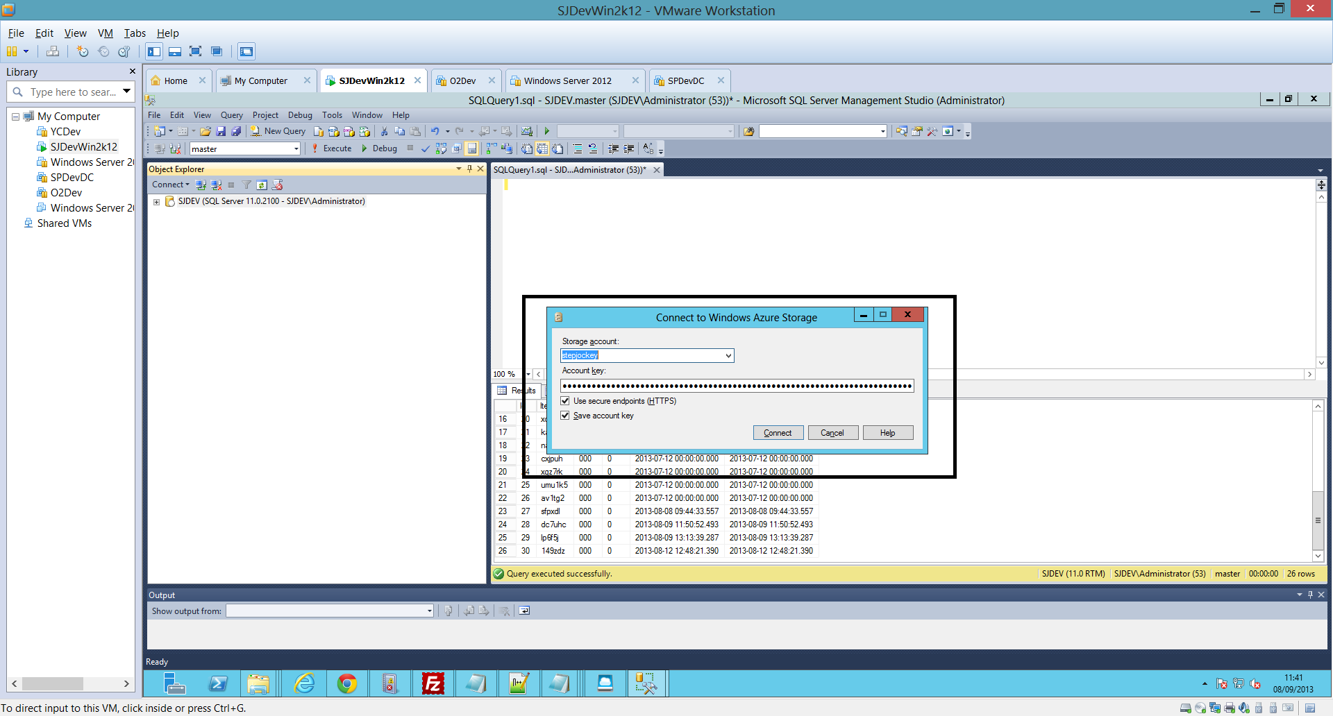Click the Disconnect icon in Object Explorer toolbar
Viewport: 1333px width, 716px height.
tap(217, 185)
